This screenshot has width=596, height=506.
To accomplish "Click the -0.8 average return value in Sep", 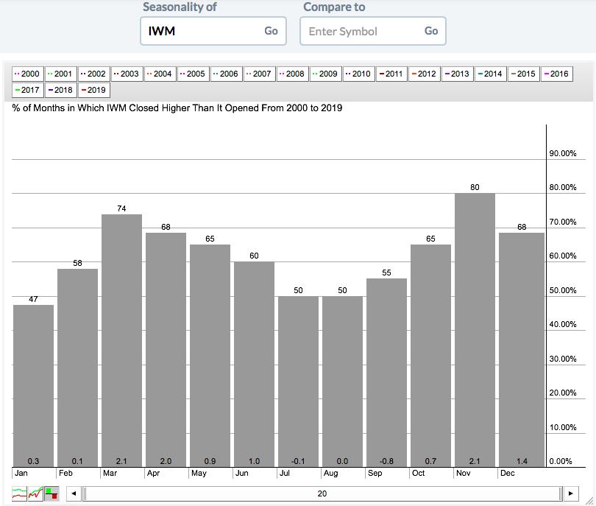I will [386, 461].
